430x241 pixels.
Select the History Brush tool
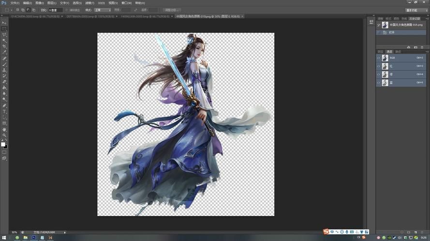(x=4, y=76)
